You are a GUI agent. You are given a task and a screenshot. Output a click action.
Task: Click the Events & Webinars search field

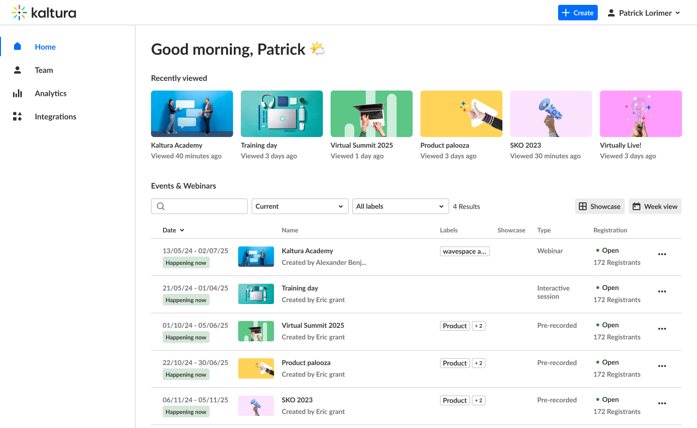click(x=199, y=206)
